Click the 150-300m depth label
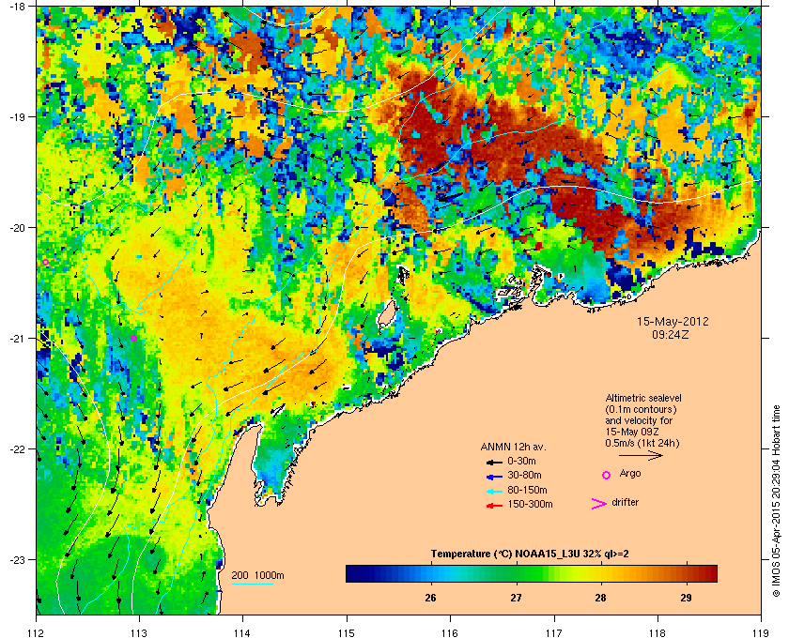 (530, 504)
